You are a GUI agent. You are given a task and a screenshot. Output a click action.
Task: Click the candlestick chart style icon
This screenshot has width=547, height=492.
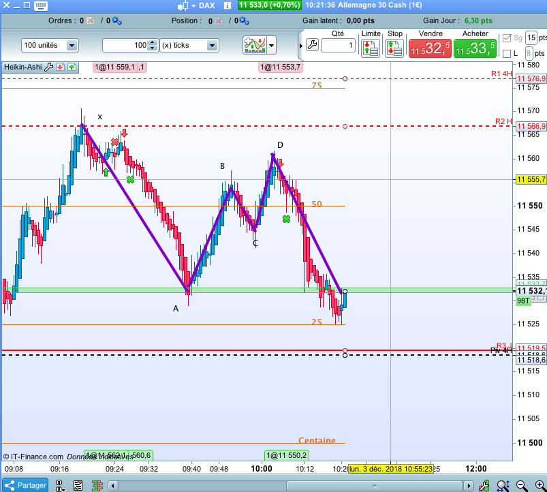[183, 5]
